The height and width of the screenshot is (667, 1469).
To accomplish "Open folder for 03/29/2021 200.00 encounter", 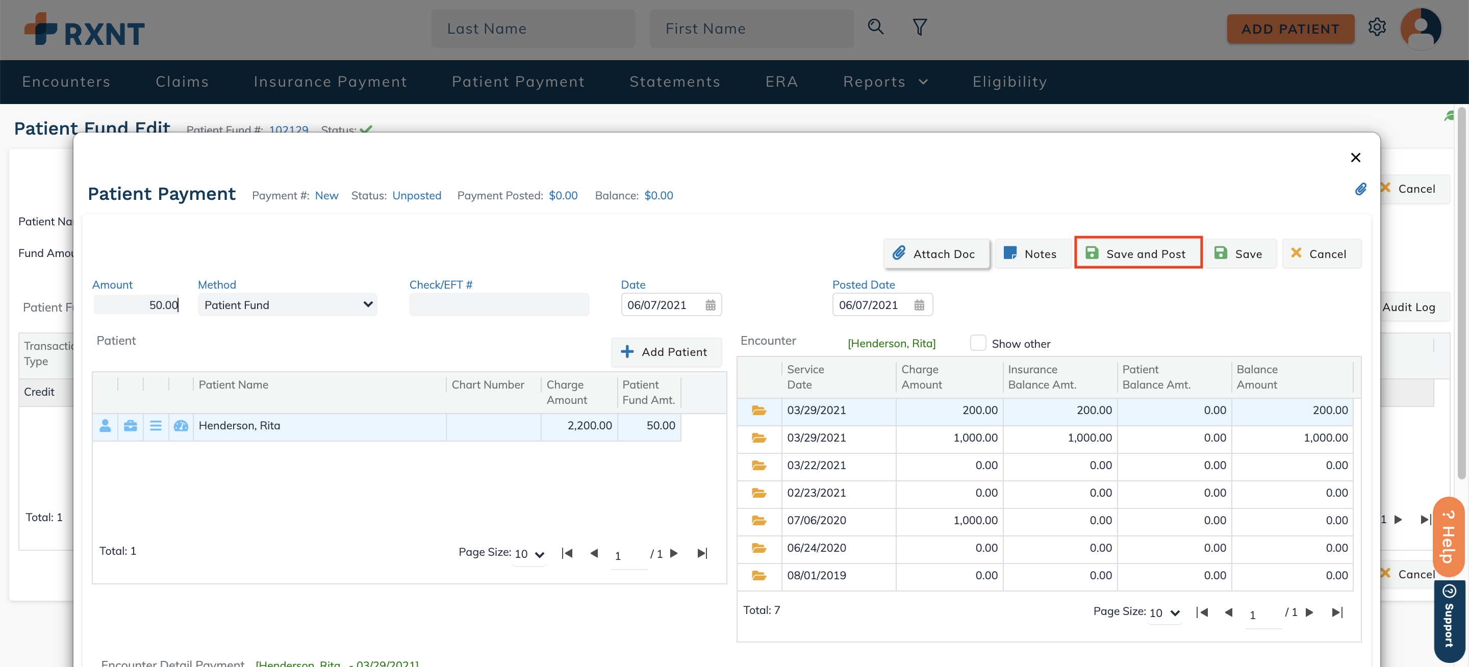I will coord(758,411).
